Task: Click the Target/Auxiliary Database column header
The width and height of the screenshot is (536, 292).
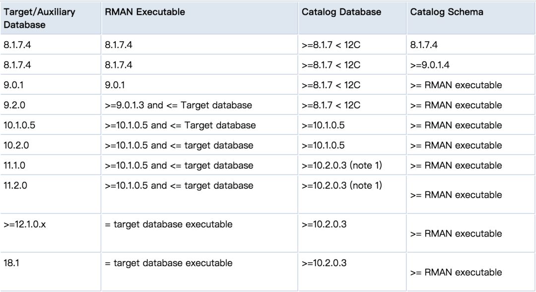Action: point(39,18)
